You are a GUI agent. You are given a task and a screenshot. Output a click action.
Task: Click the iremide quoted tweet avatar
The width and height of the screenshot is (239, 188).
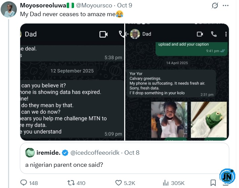coord(30,152)
